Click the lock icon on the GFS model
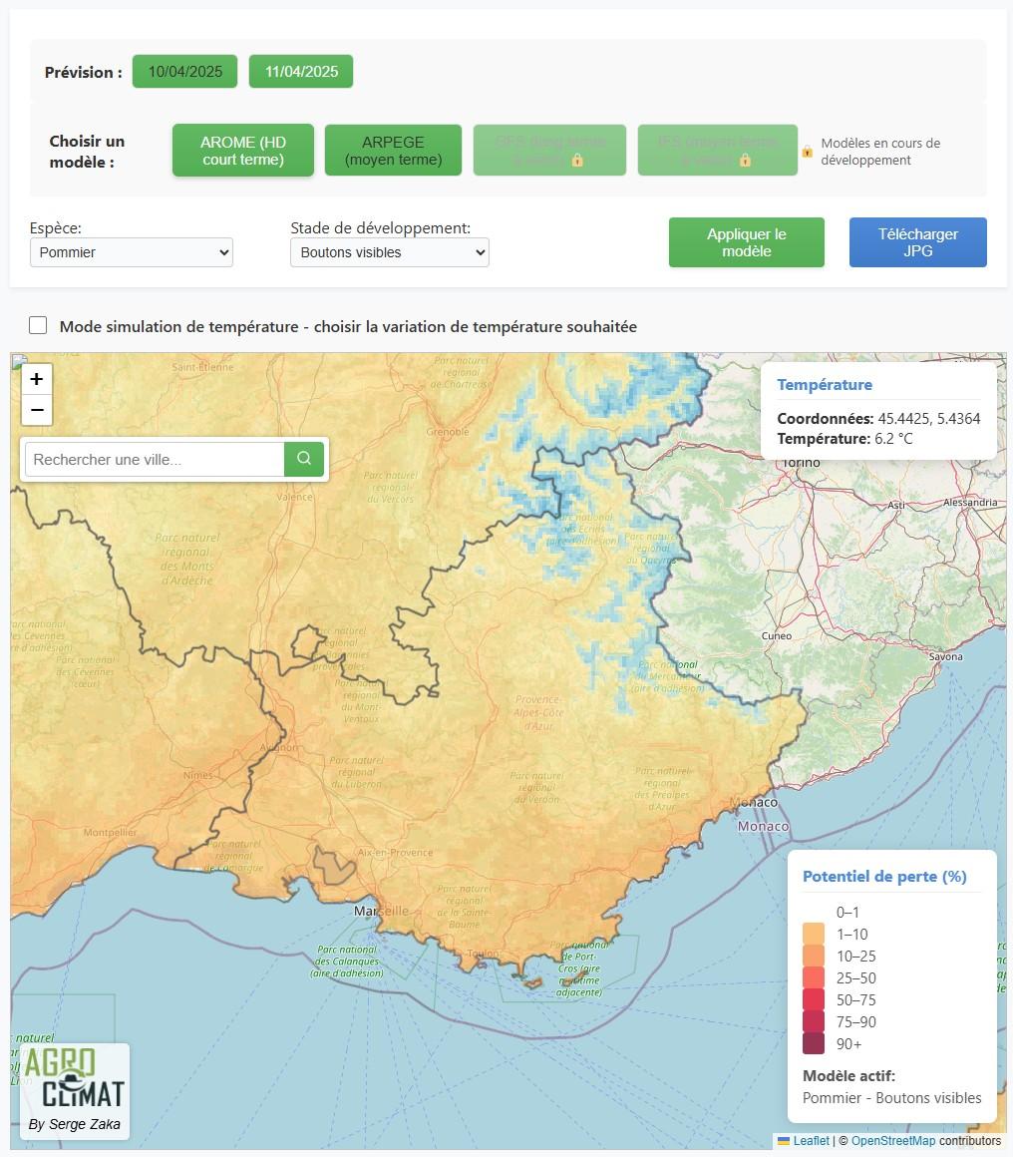This screenshot has width=1013, height=1157. [577, 160]
